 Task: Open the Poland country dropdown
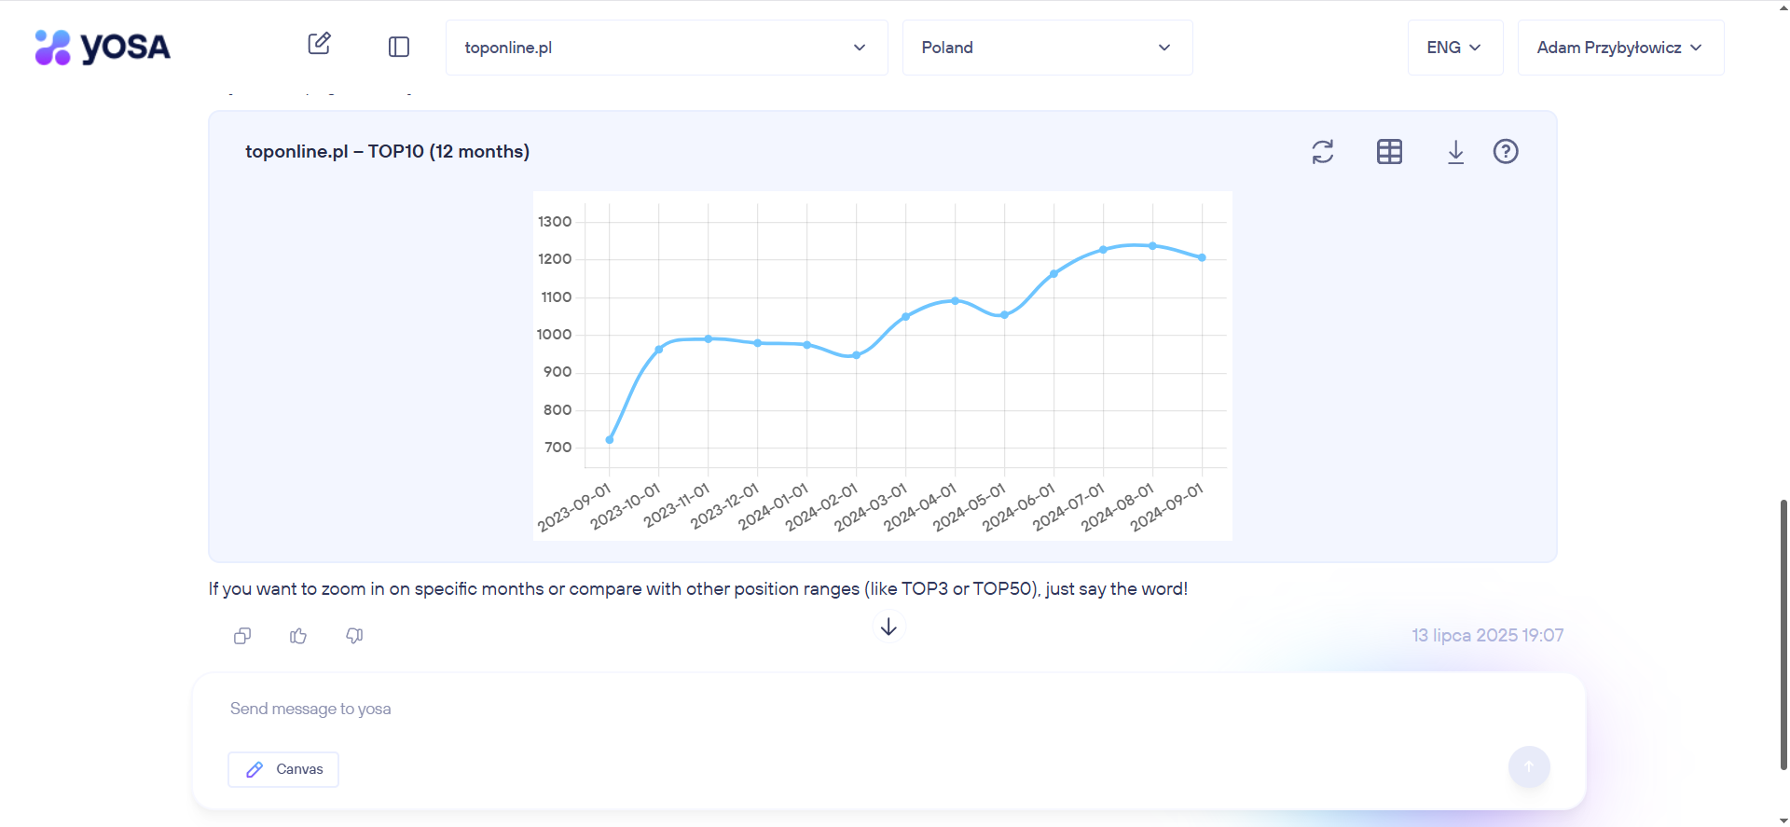click(x=1046, y=48)
